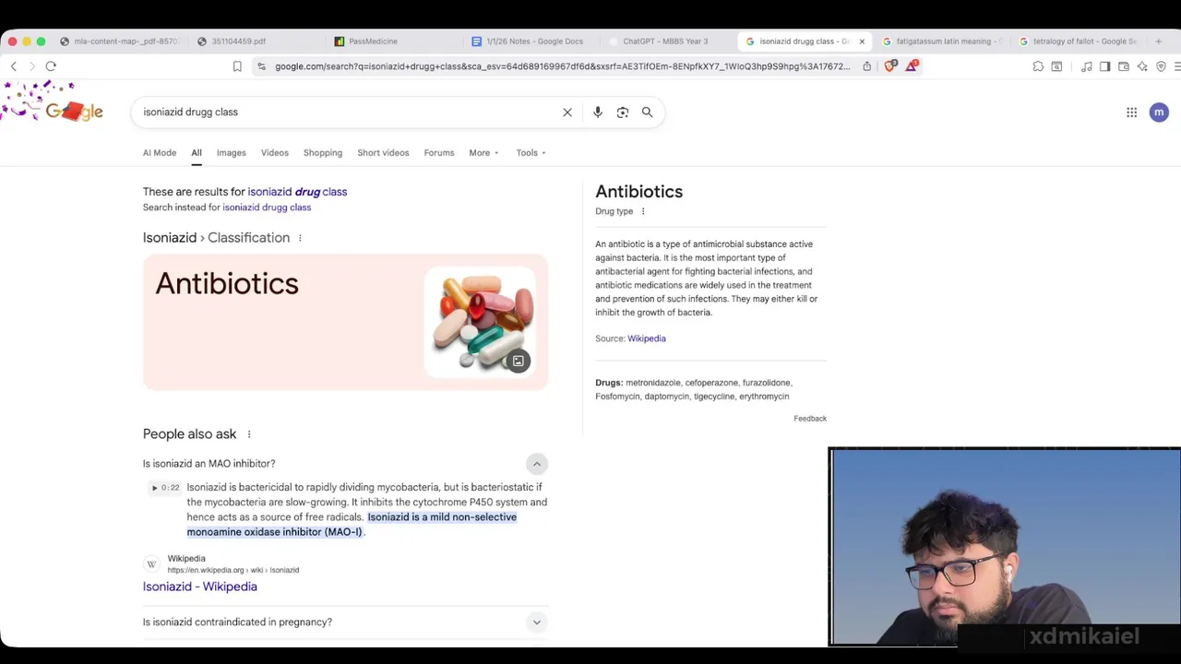
Task: Switch to AI Mode results
Action: [160, 153]
